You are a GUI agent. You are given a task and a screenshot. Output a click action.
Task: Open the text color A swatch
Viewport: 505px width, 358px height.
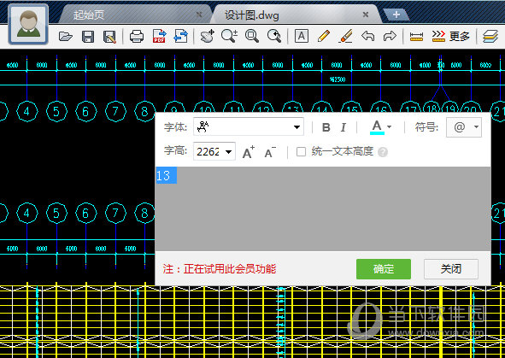click(377, 127)
